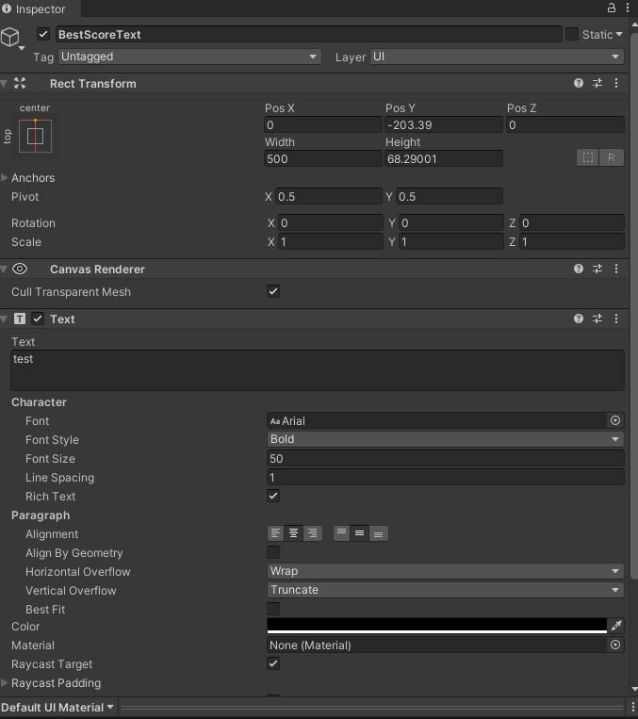This screenshot has width=638, height=719.
Task: Enable Align By Geometry checkbox
Action: click(273, 552)
